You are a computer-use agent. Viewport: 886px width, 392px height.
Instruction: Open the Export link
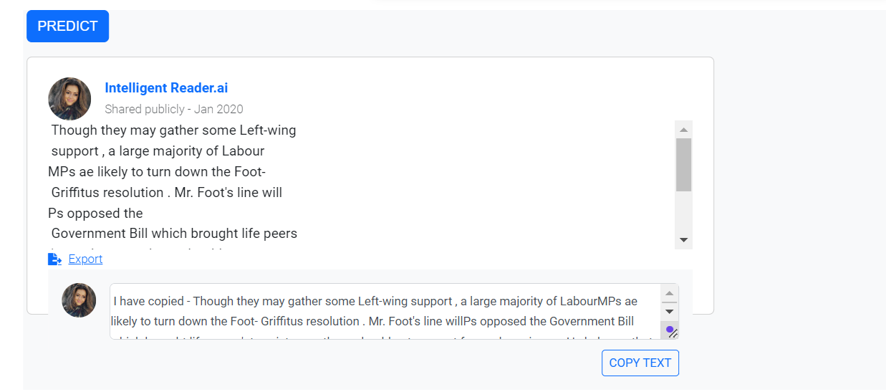[x=85, y=259]
